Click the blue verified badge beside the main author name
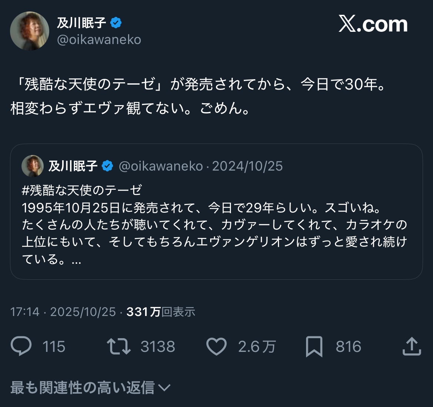 [x=116, y=23]
